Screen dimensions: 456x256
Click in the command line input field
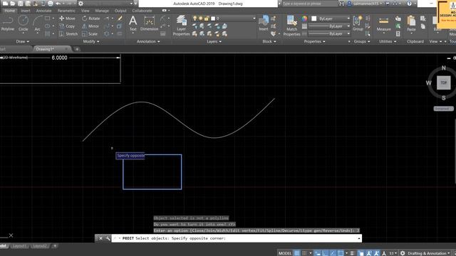click(x=236, y=238)
